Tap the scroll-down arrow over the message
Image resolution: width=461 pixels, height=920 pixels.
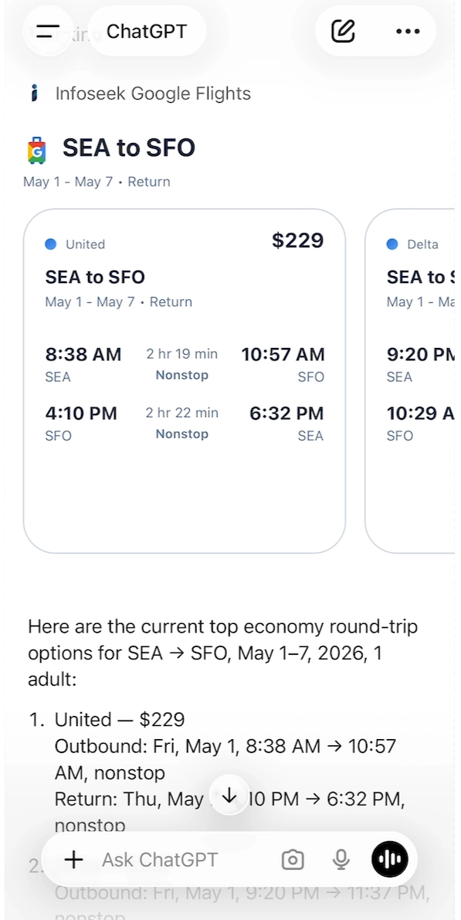point(229,796)
